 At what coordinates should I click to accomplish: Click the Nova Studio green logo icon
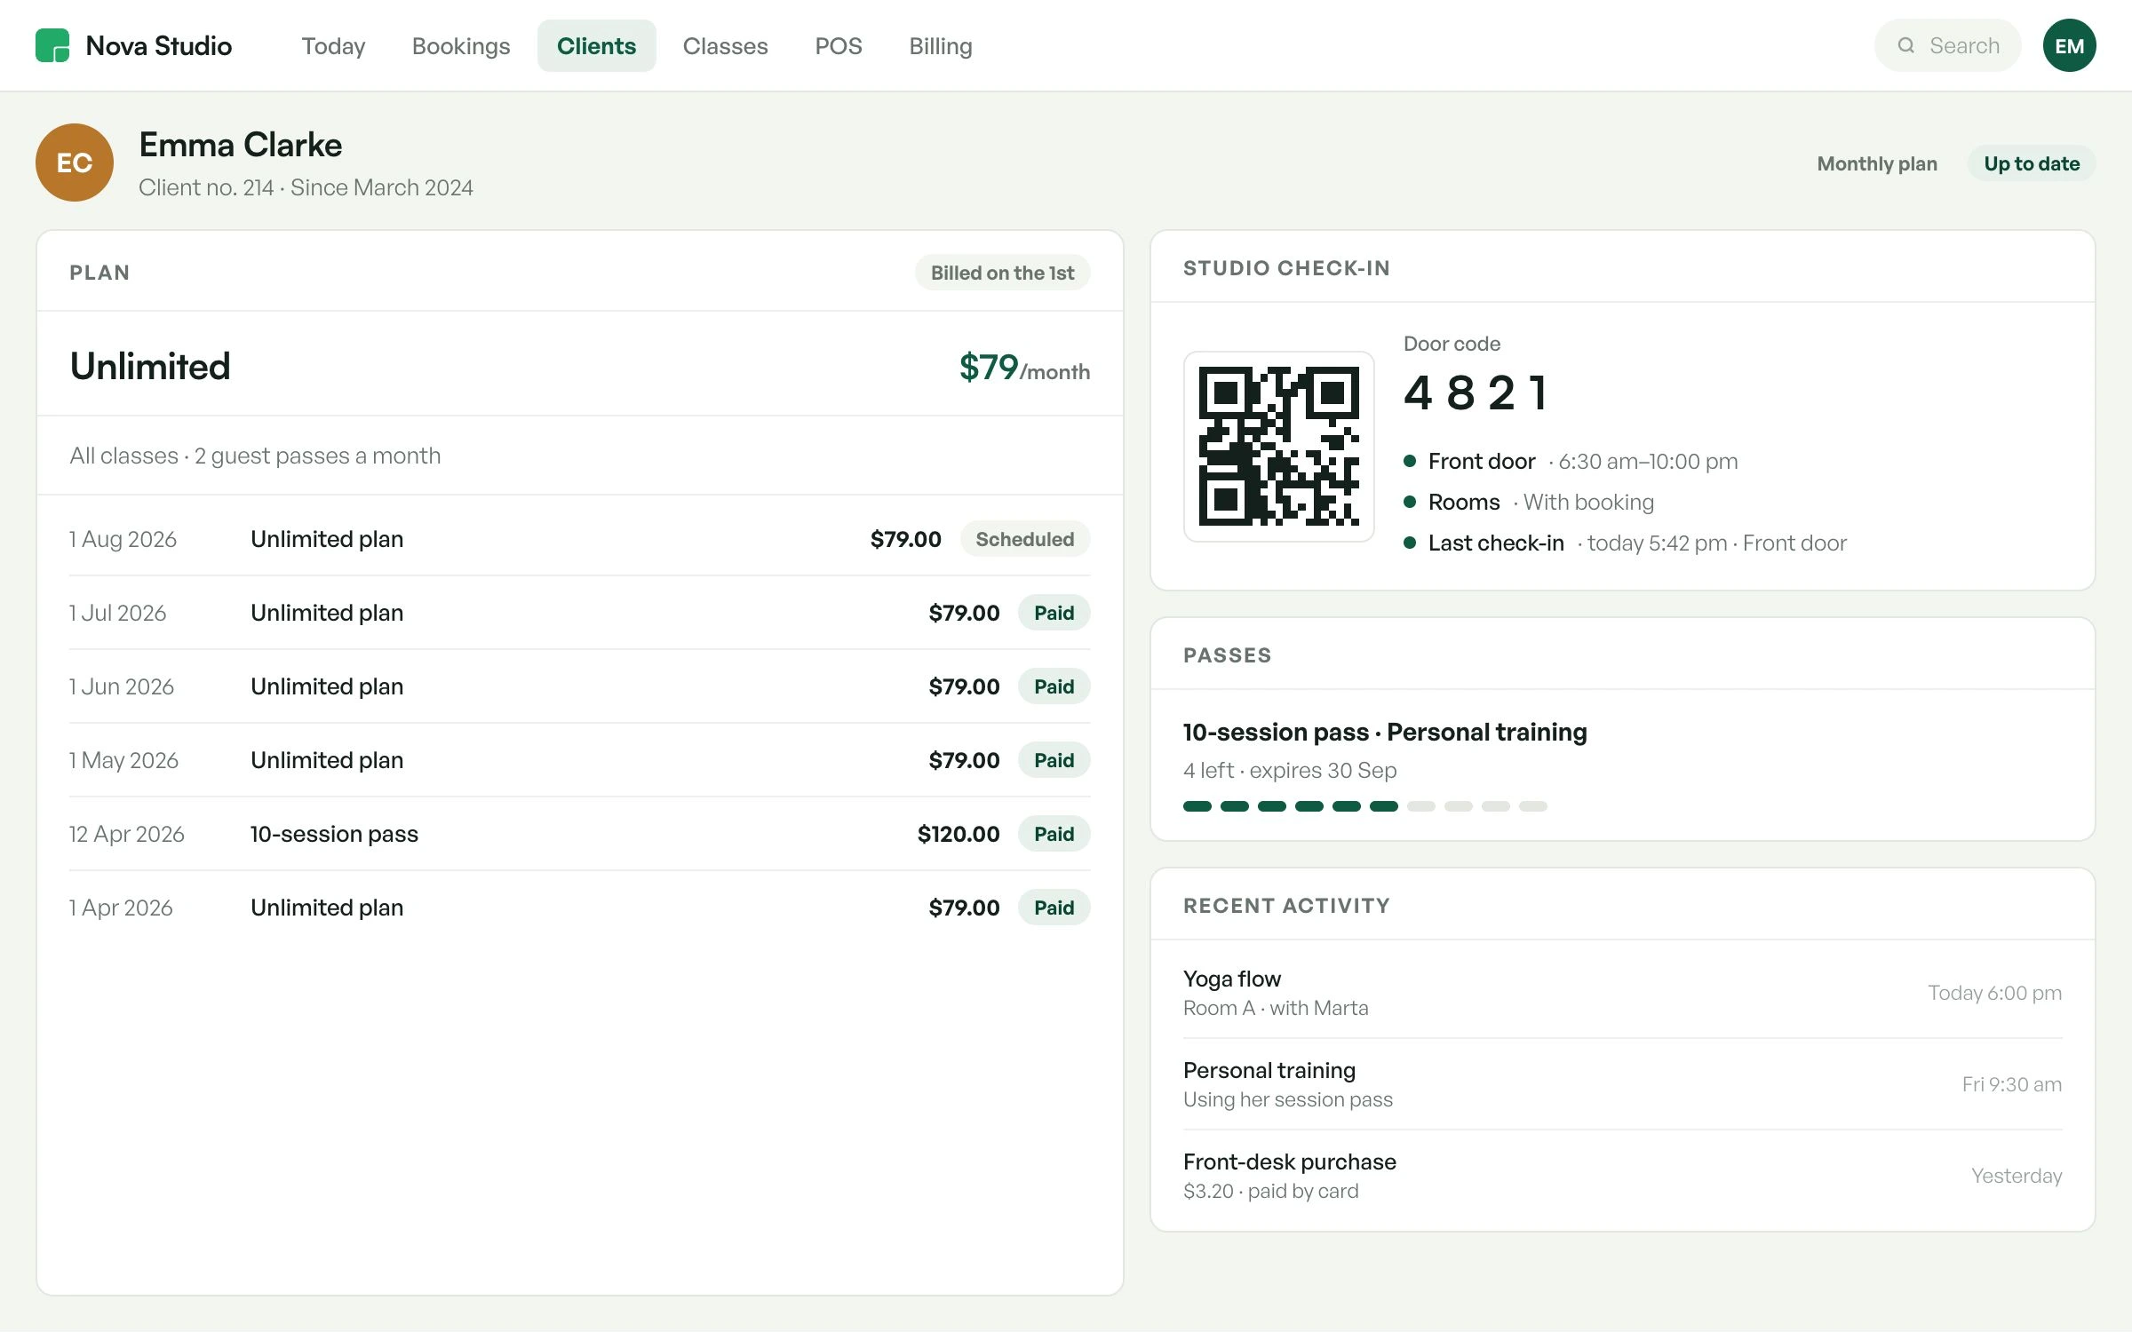(x=52, y=45)
